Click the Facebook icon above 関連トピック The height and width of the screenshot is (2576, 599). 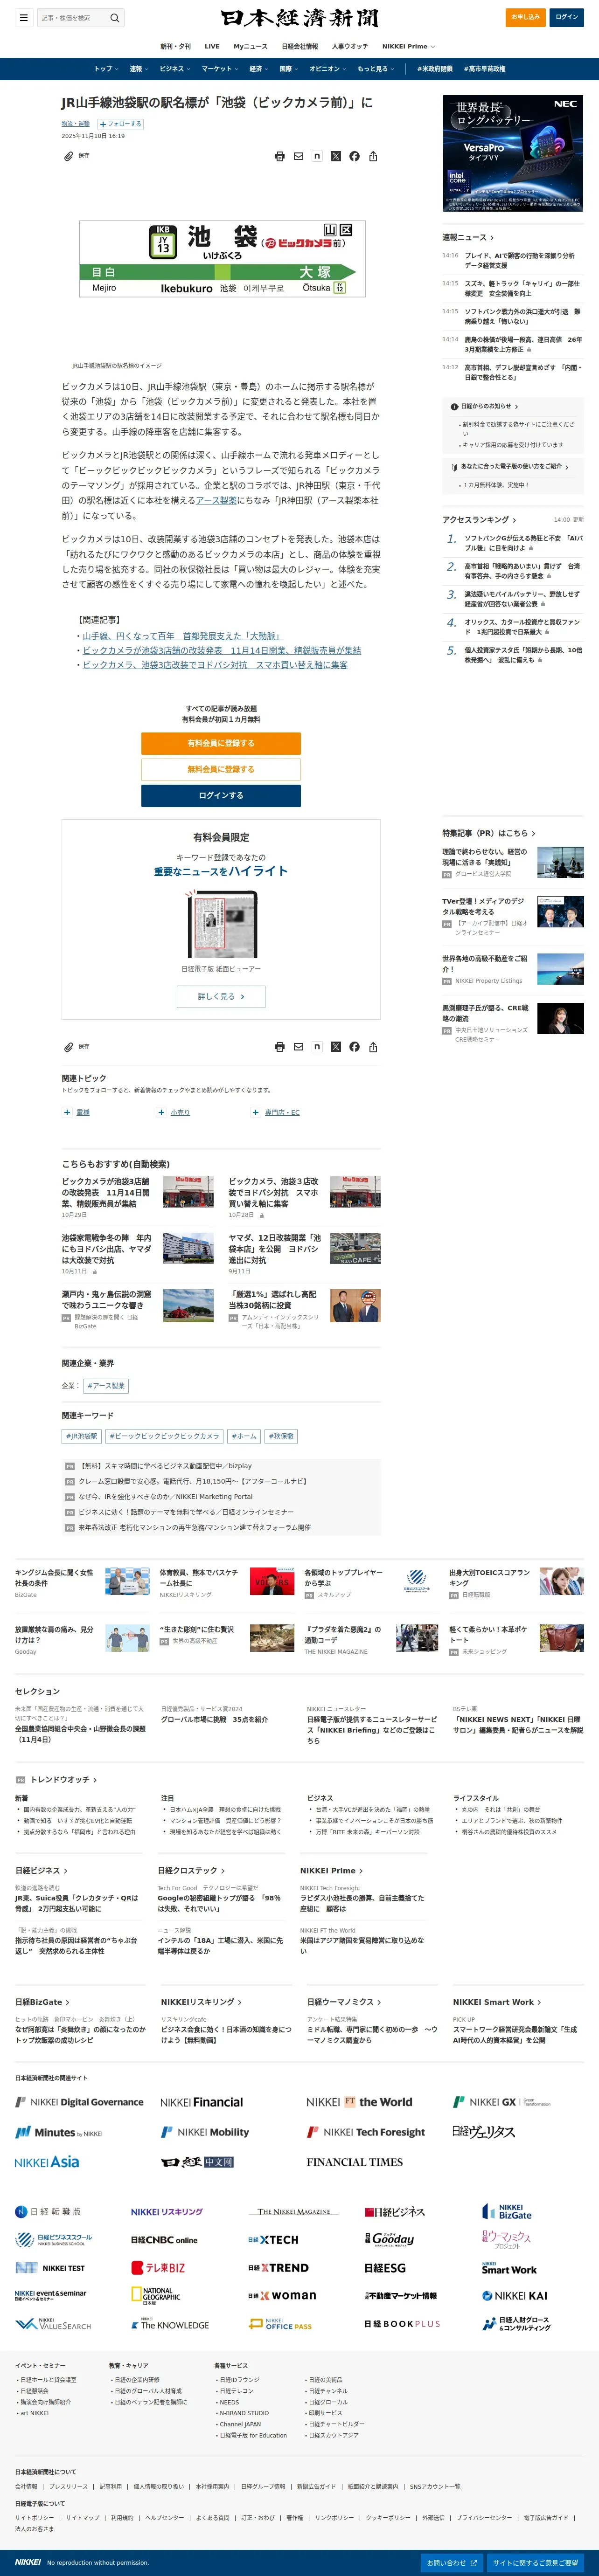pyautogui.click(x=354, y=1047)
